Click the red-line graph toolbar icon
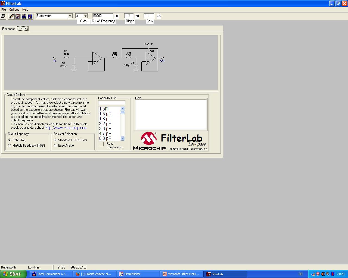 coord(18,16)
